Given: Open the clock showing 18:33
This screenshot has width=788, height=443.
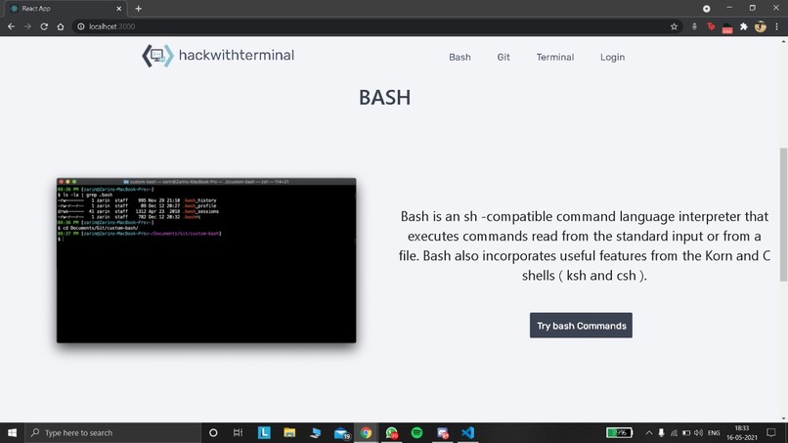Looking at the screenshot, I should point(742,432).
